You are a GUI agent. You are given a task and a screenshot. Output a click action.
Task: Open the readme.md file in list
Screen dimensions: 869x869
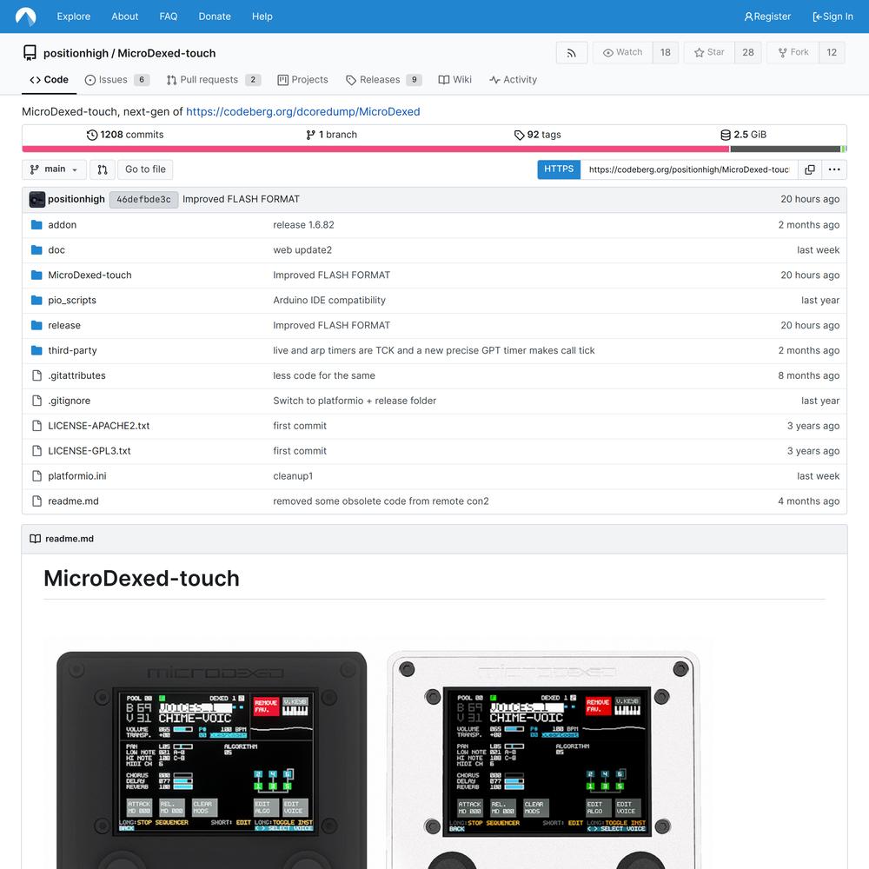[x=73, y=501]
